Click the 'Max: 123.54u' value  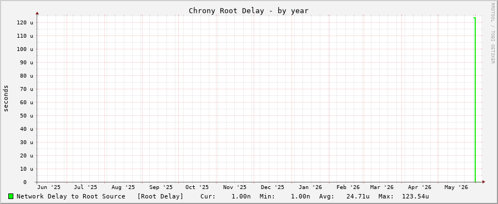pyautogui.click(x=404, y=196)
